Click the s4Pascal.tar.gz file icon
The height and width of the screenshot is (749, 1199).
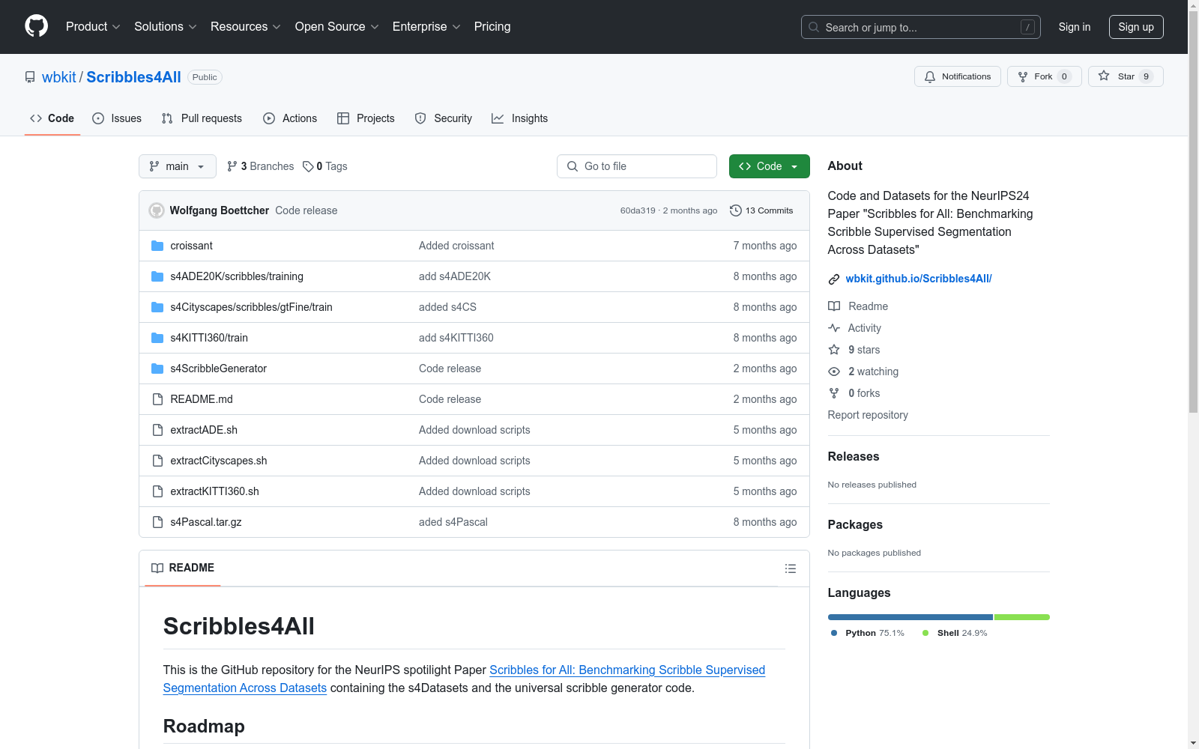[x=157, y=522]
